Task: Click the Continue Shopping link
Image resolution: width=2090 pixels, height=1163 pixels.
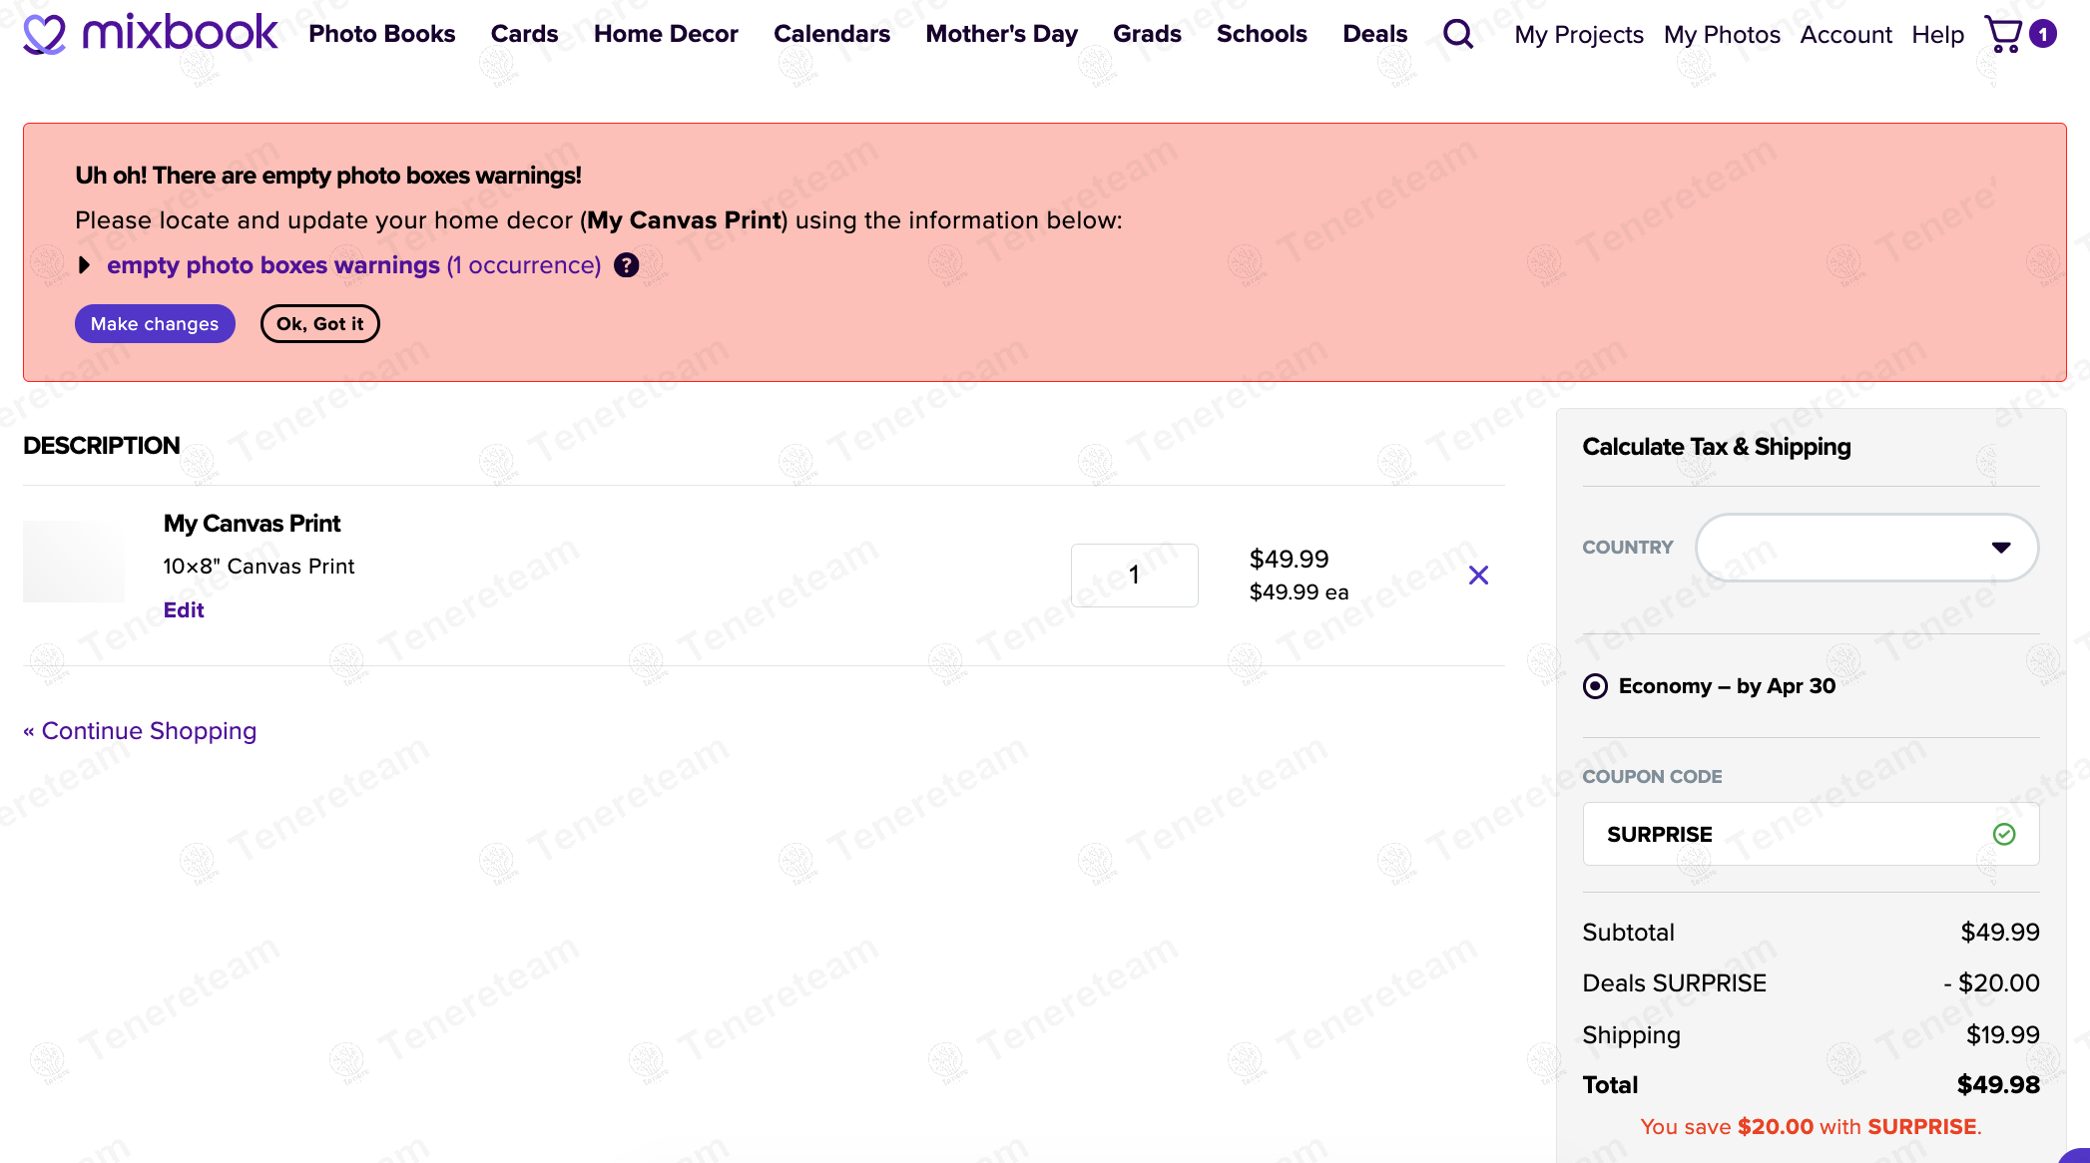Action: point(140,731)
